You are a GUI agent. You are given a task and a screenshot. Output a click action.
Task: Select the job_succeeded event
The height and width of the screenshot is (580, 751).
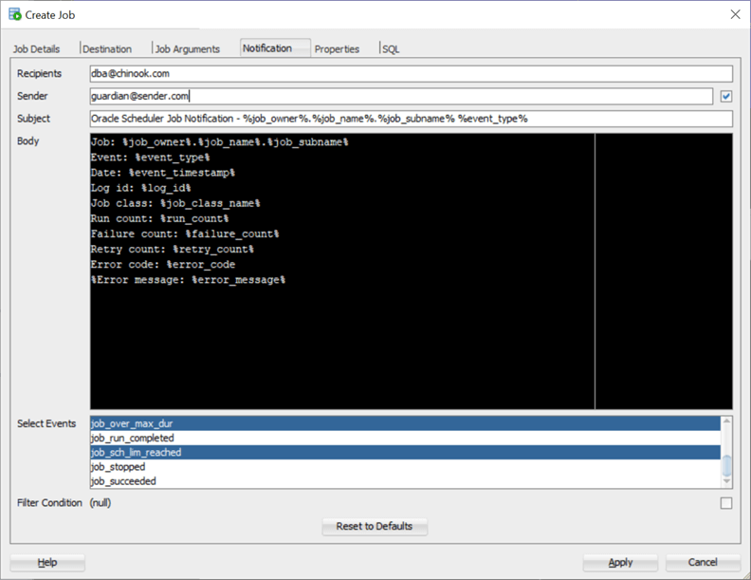point(405,480)
